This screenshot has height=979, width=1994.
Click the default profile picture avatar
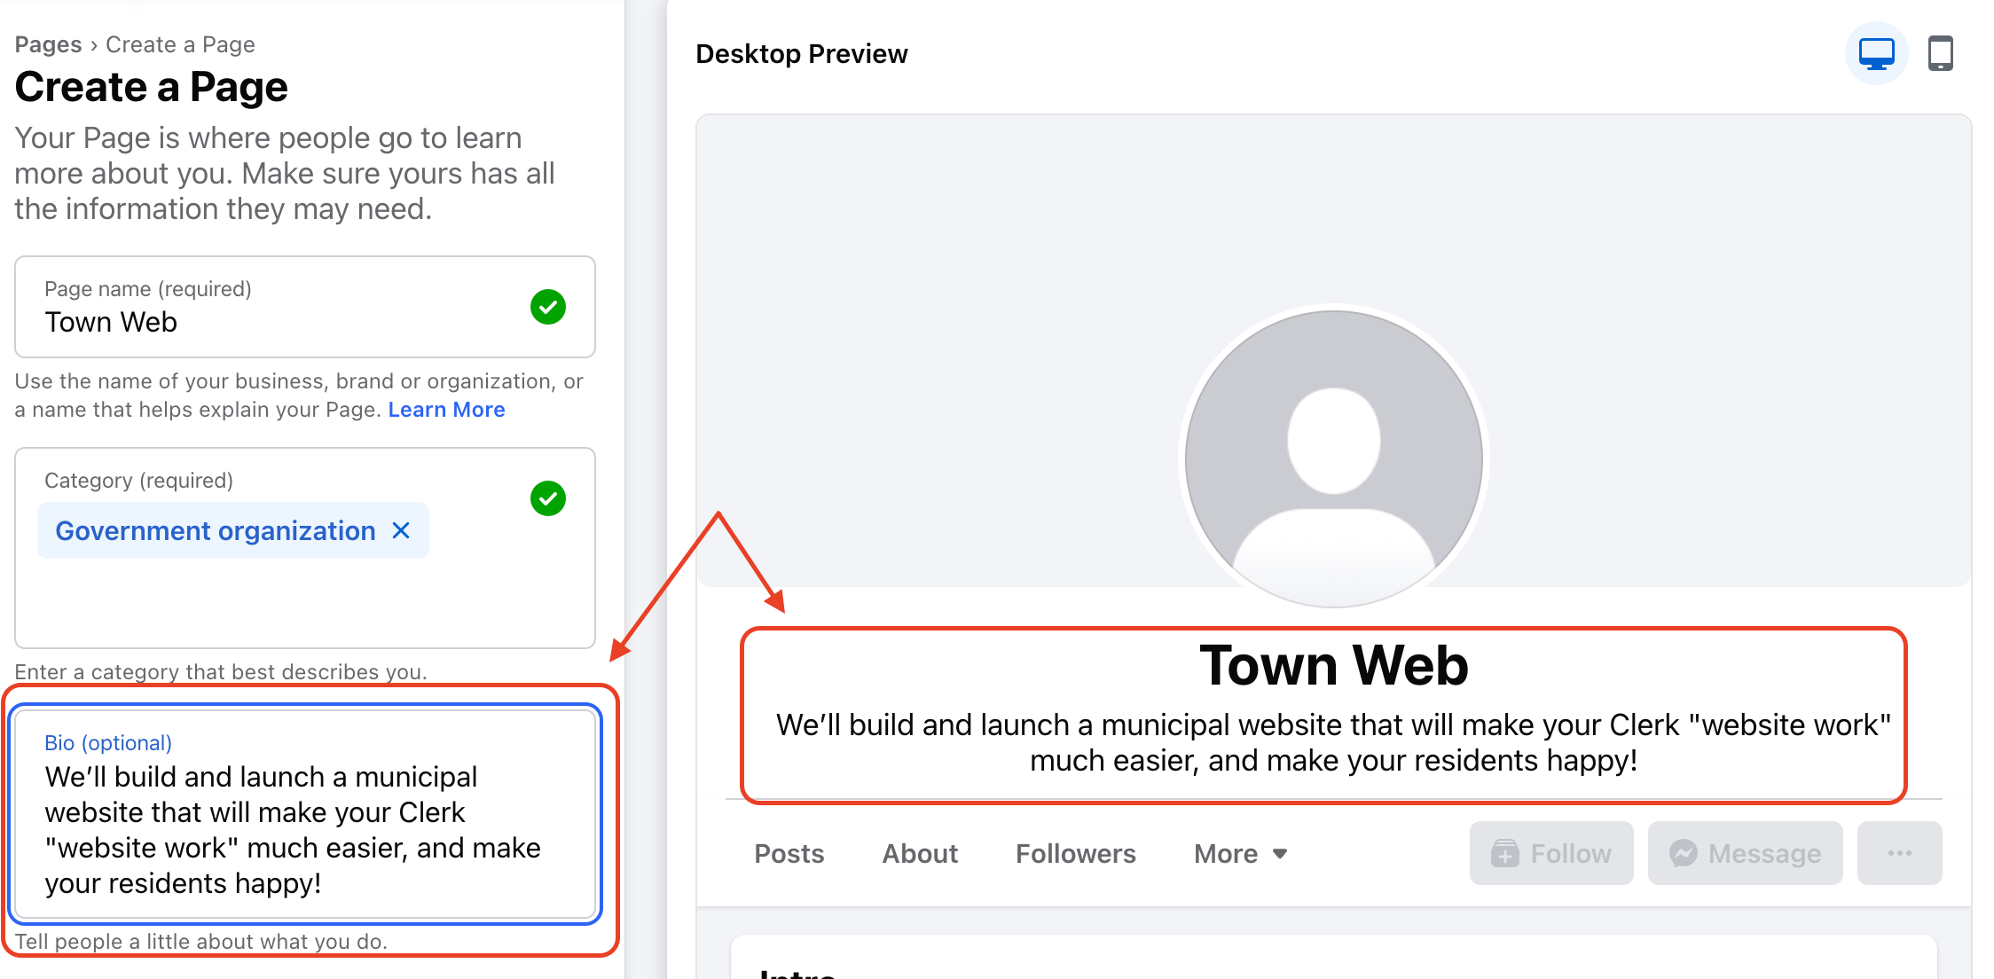1333,458
